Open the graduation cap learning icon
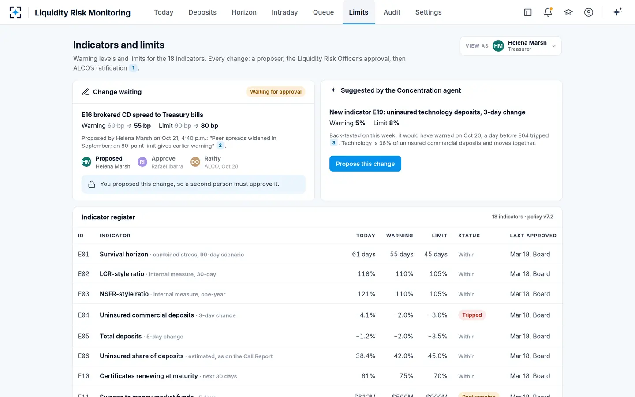Image resolution: width=635 pixels, height=397 pixels. point(568,12)
